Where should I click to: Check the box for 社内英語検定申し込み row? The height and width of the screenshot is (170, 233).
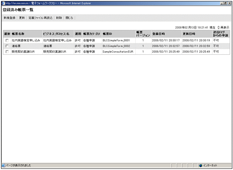(x=7, y=40)
